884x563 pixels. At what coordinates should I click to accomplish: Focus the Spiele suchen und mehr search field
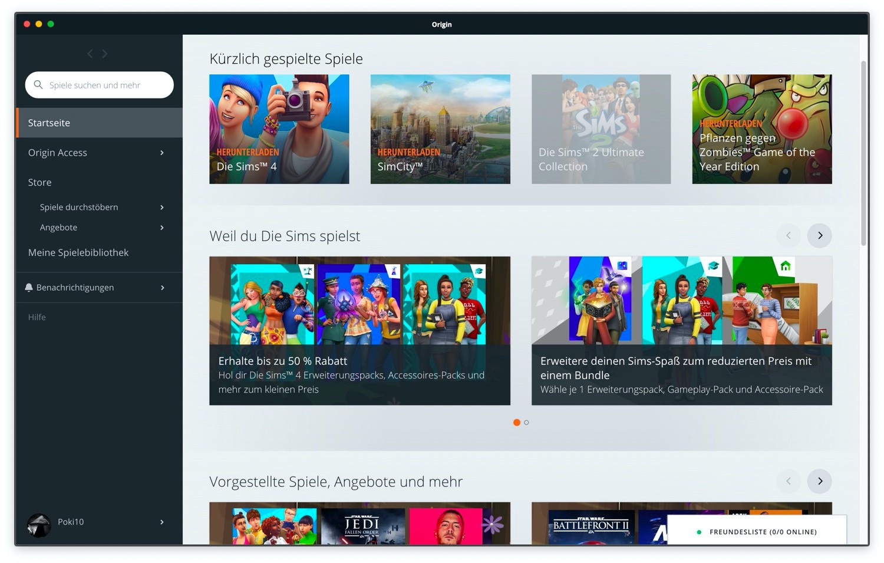[100, 85]
